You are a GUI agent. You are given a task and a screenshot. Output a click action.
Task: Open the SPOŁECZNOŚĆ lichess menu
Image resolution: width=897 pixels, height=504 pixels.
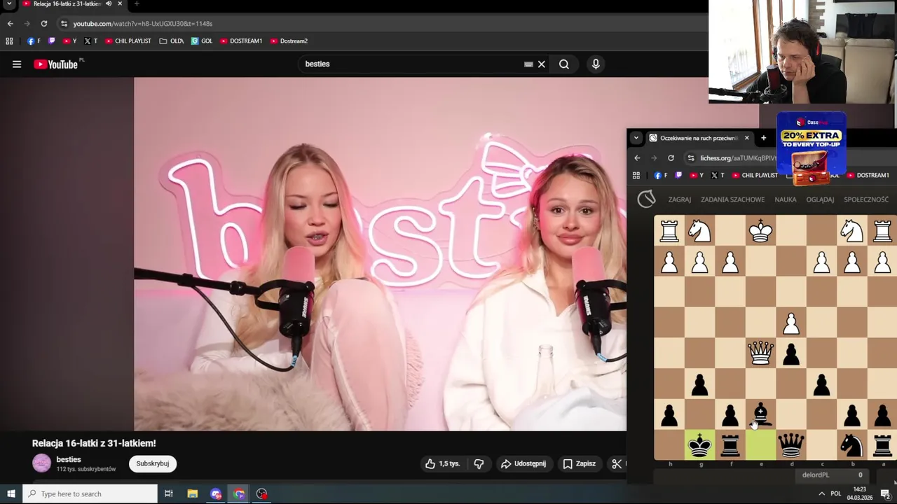click(x=866, y=199)
